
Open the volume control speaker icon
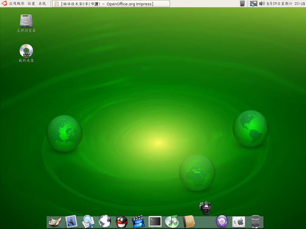point(262,4)
